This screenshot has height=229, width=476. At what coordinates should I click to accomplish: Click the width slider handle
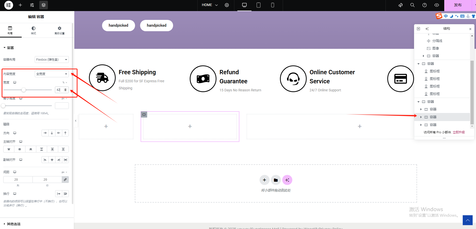(x=24, y=90)
